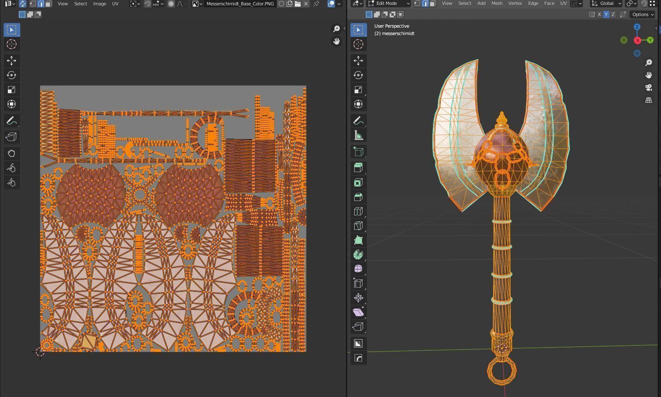This screenshot has height=397, width=661.
Task: Select the Move tool in UV editor
Action: pos(11,61)
